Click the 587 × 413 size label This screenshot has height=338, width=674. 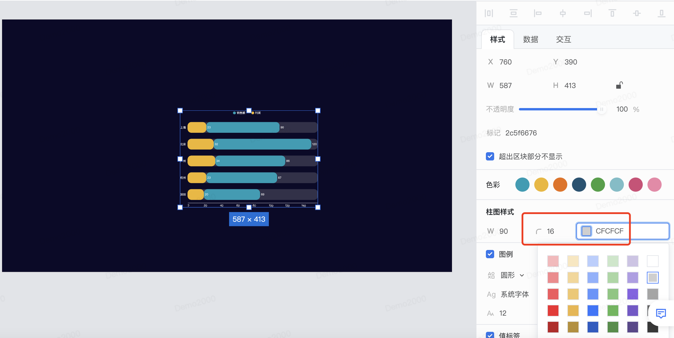[249, 219]
